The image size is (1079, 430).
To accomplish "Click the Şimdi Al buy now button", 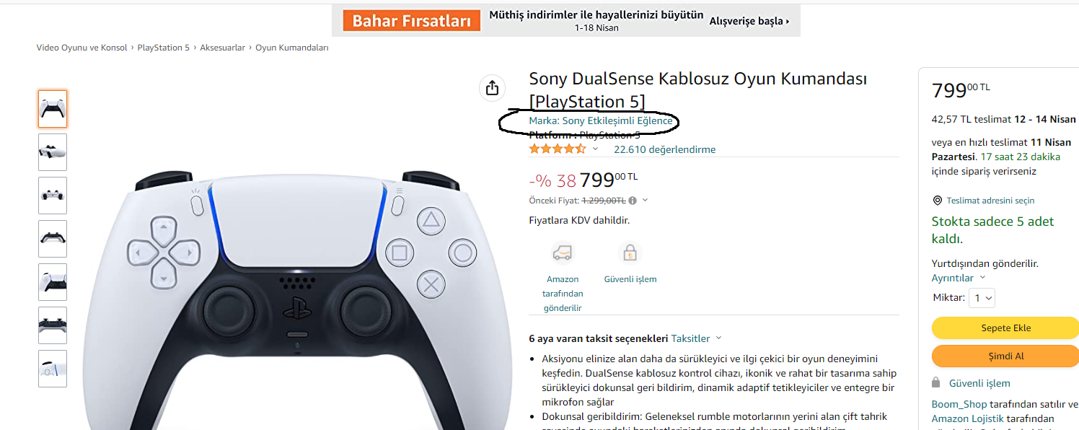I will coord(1005,356).
